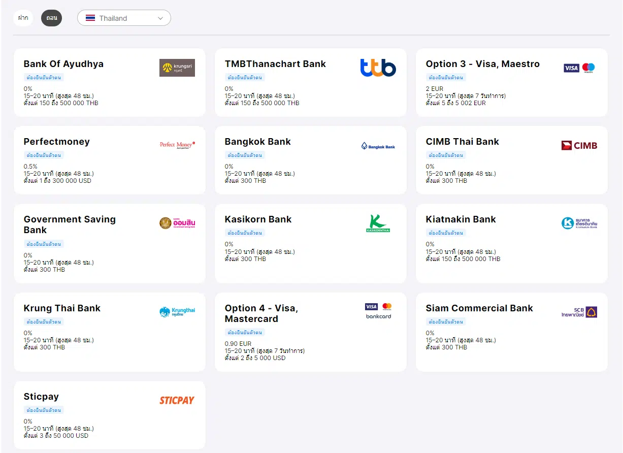The height and width of the screenshot is (453, 623).
Task: Open the Thailand country dropdown
Action: coord(124,18)
